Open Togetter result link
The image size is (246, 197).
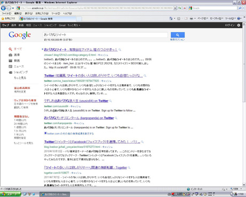coord(86,168)
